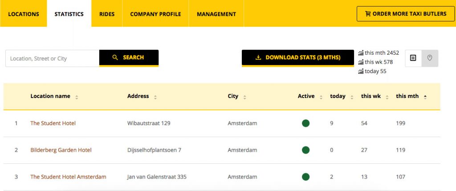
Task: Switch to map view pin icon
Action: pos(430,58)
